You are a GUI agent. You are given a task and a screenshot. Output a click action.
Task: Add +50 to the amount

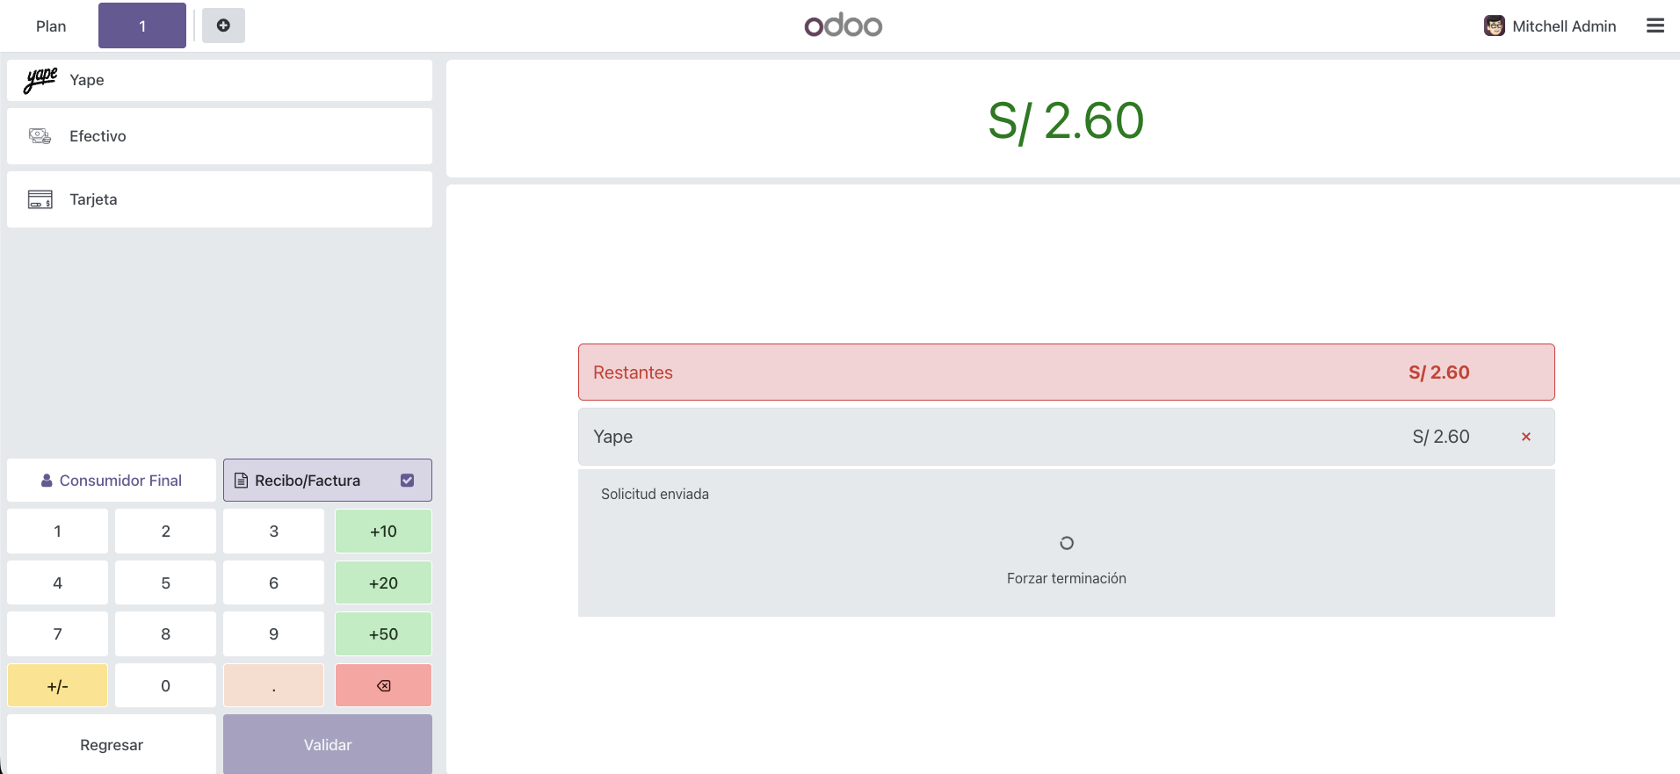(x=383, y=634)
